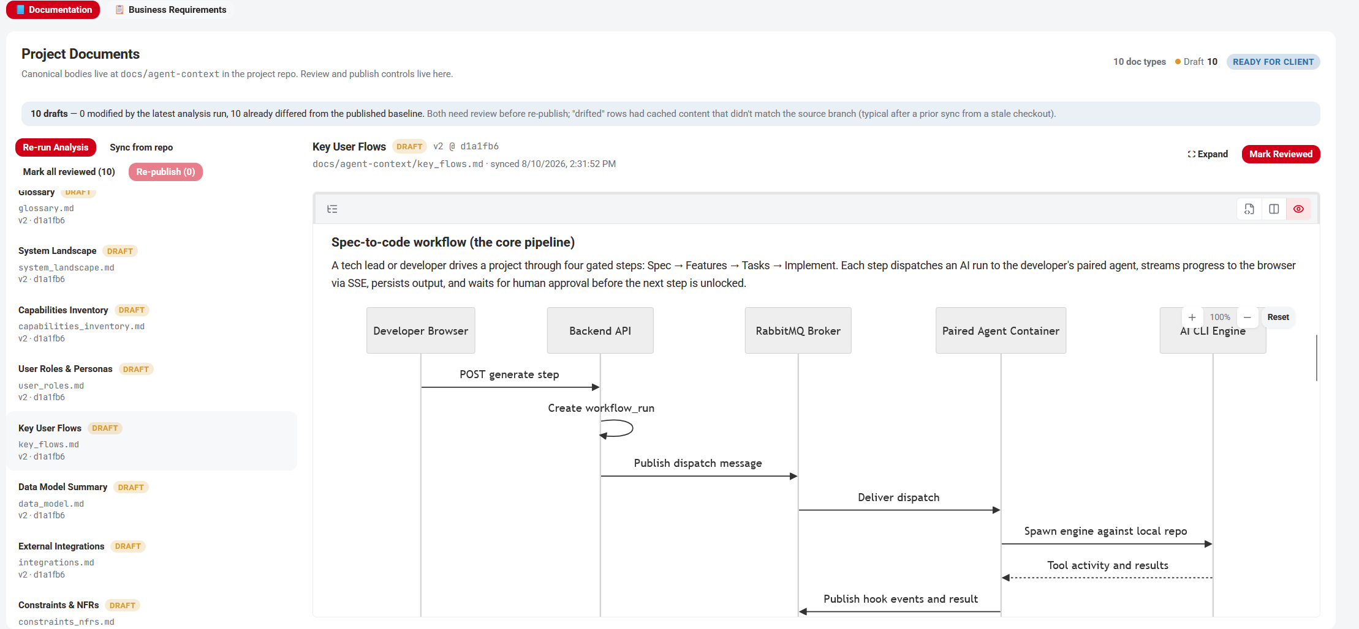
Task: Click the docs/agent-context/key_flows.md path text
Action: (398, 164)
